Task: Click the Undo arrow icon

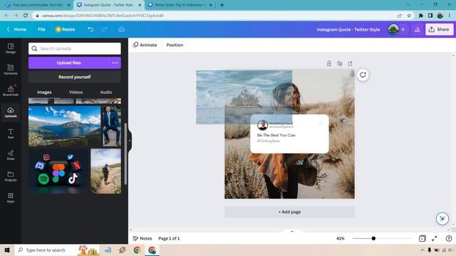Action: pos(90,29)
